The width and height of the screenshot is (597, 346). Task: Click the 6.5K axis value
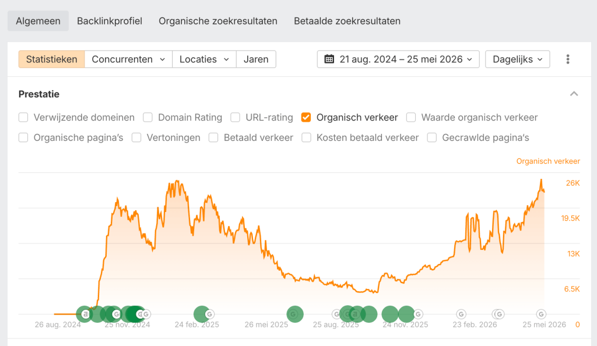(572, 289)
